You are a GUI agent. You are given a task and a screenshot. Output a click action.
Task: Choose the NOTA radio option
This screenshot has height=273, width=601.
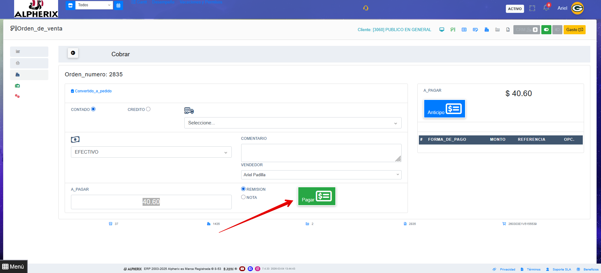243,197
